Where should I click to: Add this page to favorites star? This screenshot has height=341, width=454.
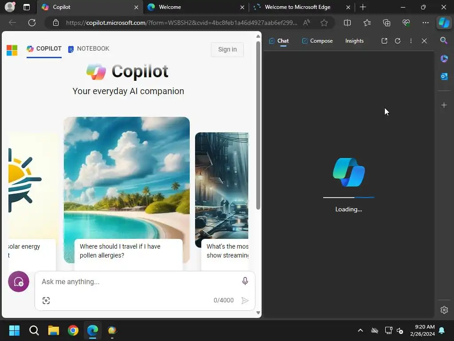pos(324,23)
